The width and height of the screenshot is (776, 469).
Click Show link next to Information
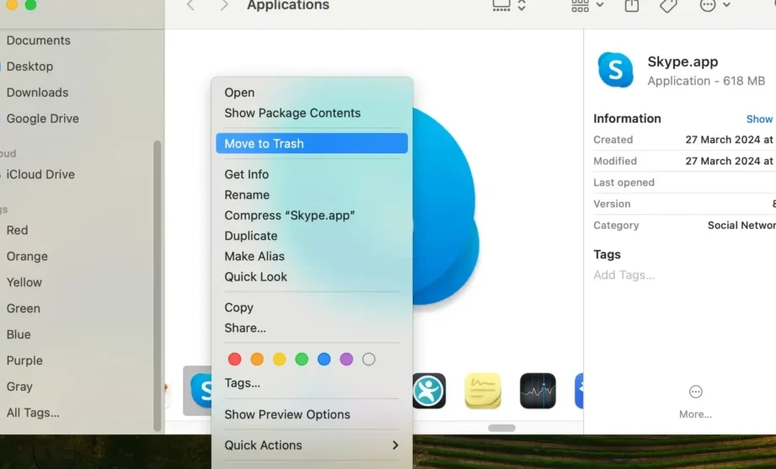pos(759,120)
